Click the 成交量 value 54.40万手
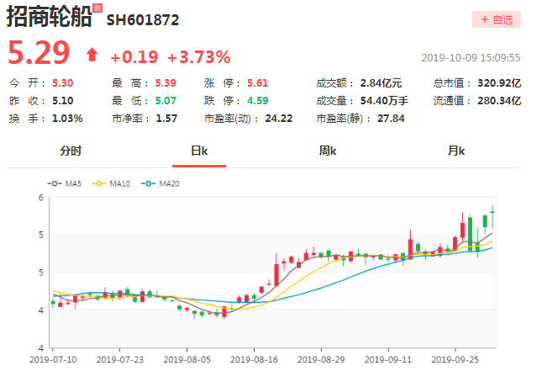Viewport: 542px width, 371px height. click(384, 101)
